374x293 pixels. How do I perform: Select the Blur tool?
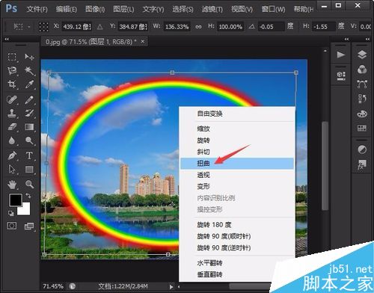coord(12,141)
